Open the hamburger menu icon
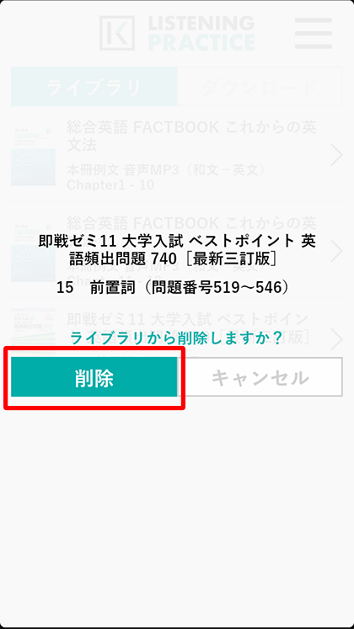Screen dimensions: 354x629 [313, 34]
